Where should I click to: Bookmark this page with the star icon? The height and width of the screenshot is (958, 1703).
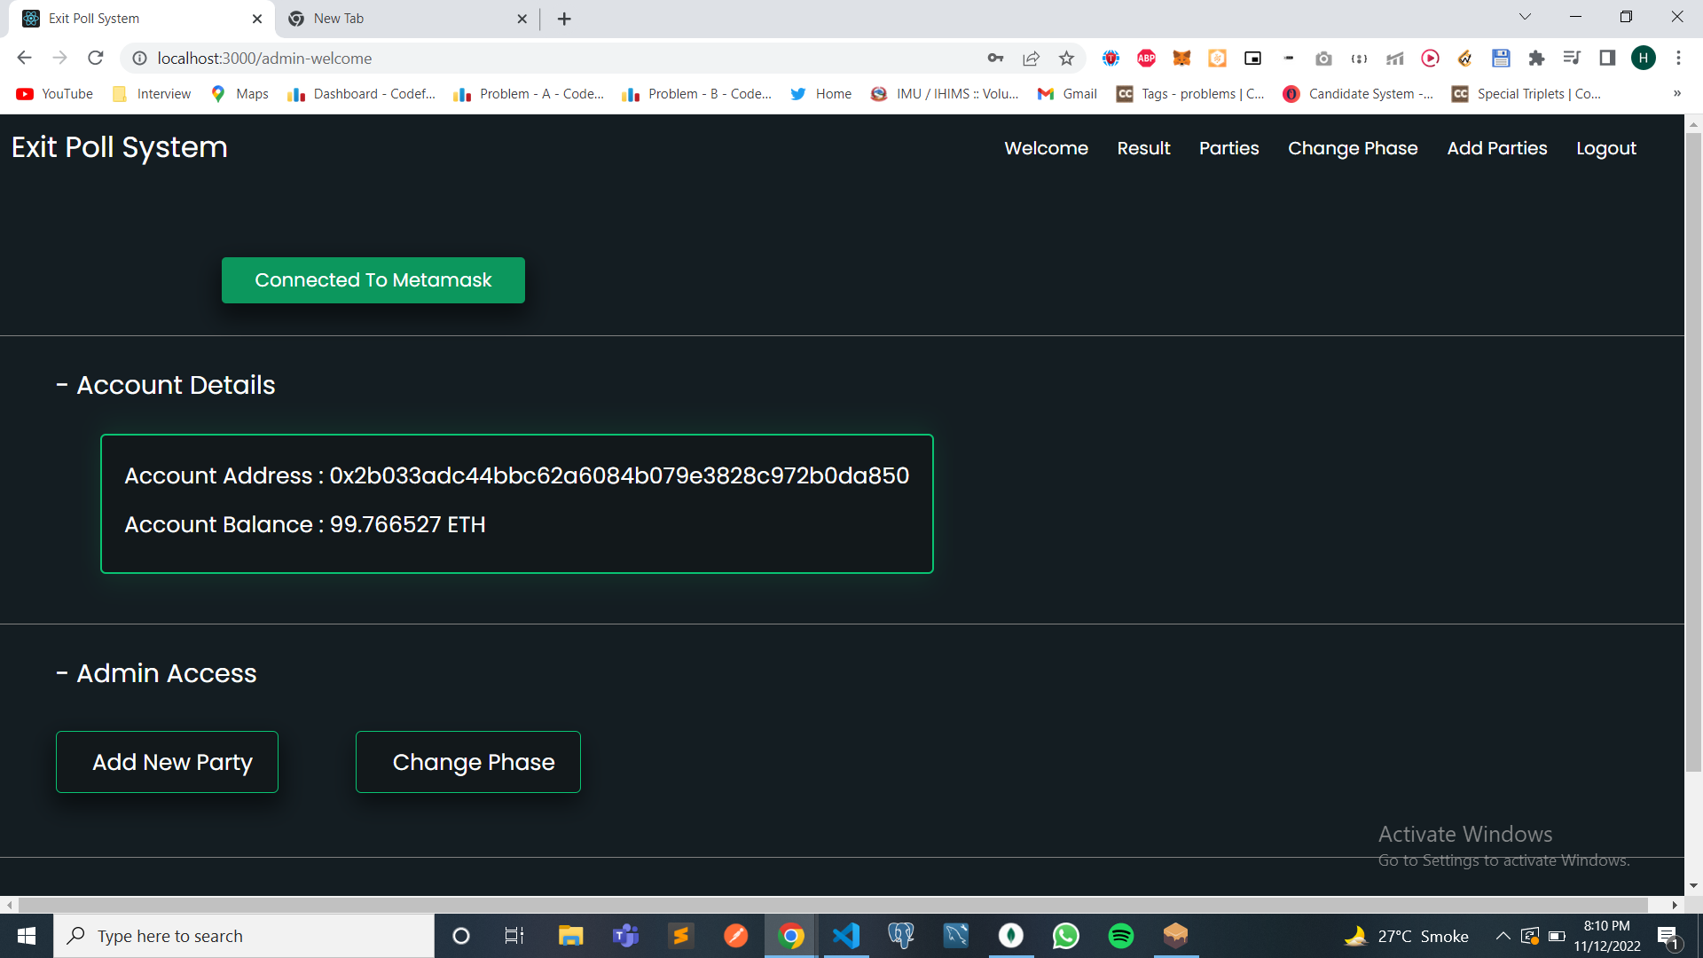(x=1066, y=59)
